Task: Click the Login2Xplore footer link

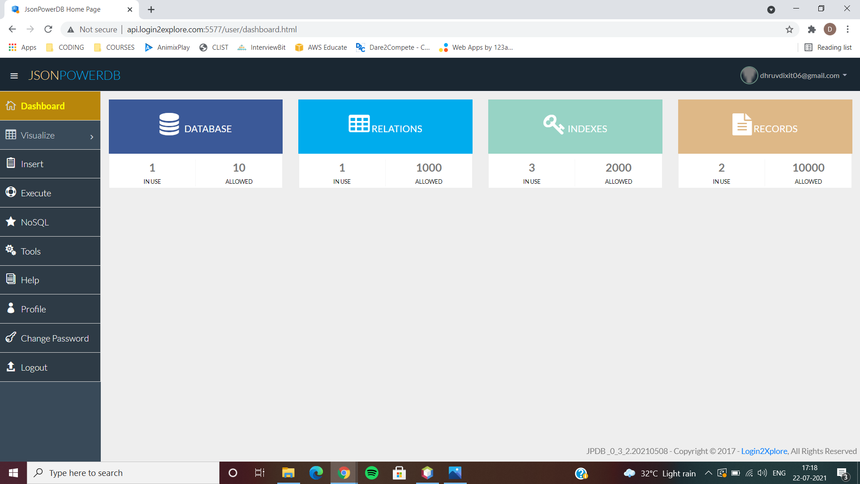Action: (764, 451)
